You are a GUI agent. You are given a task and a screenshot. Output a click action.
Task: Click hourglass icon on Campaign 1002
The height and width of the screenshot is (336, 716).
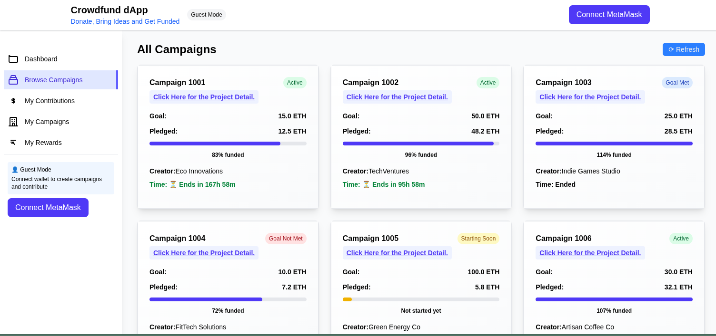367,184
